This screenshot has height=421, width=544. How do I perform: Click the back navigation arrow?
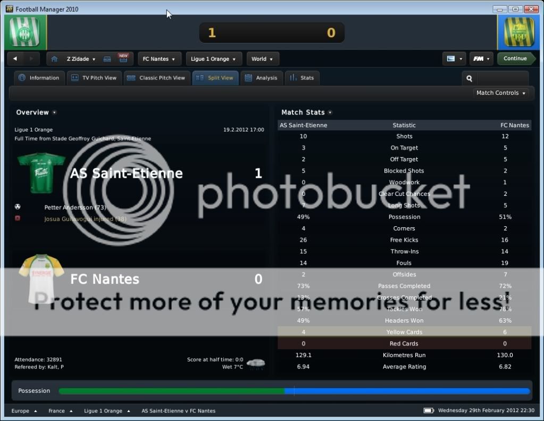[15, 59]
